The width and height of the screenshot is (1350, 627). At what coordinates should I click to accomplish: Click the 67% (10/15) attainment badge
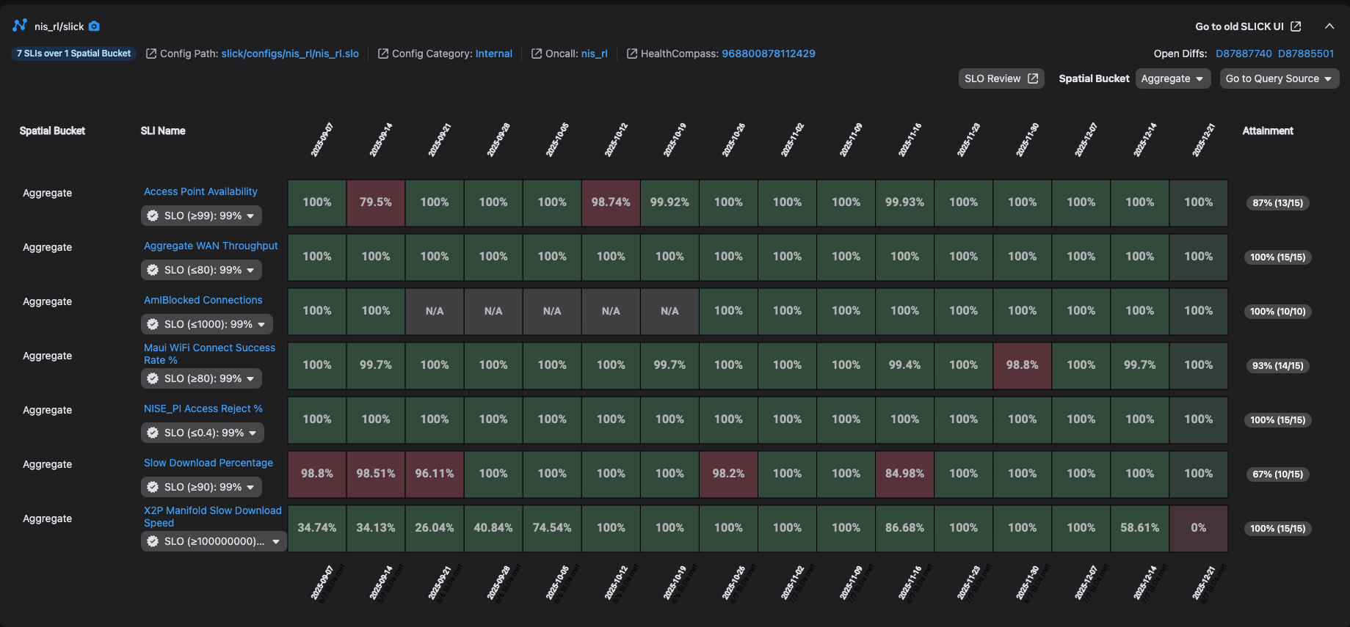(x=1278, y=474)
